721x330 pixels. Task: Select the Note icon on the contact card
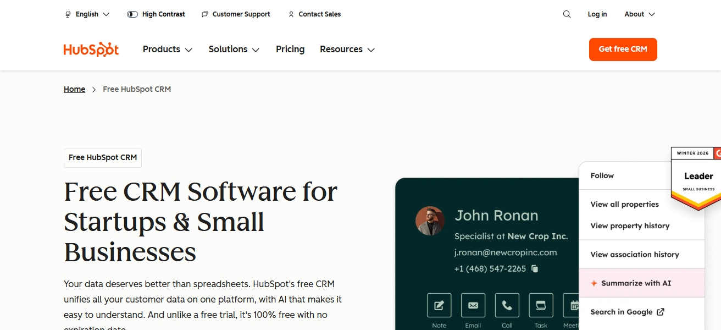click(439, 305)
